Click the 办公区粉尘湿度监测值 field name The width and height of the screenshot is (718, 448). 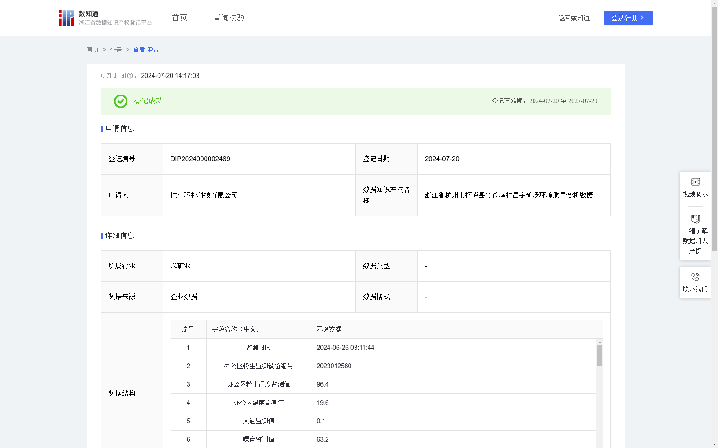point(259,384)
